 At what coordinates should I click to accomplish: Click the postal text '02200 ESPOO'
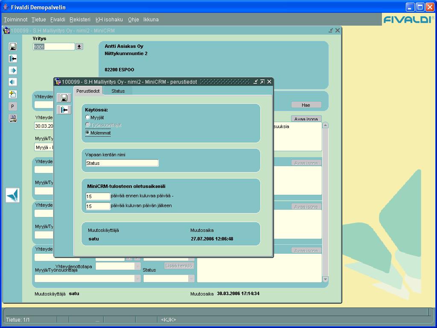click(x=119, y=70)
